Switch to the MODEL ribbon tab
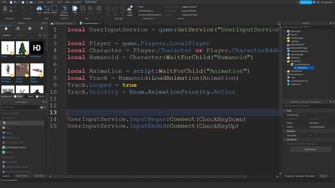 [x=50, y=2]
